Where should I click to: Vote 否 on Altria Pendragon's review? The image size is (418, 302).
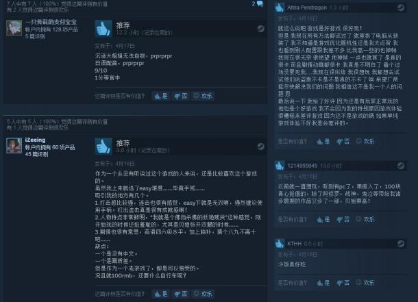point(343,141)
